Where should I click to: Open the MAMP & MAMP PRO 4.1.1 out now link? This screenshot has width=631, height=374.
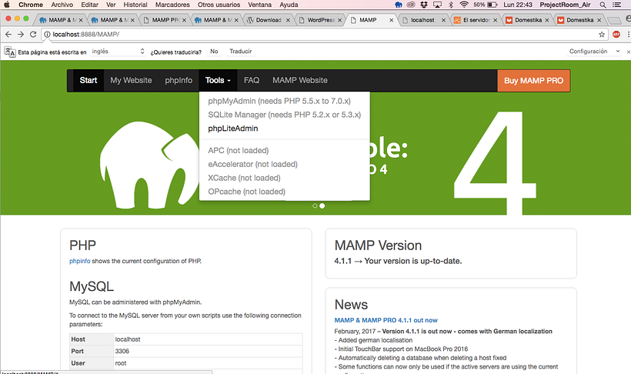click(x=386, y=320)
